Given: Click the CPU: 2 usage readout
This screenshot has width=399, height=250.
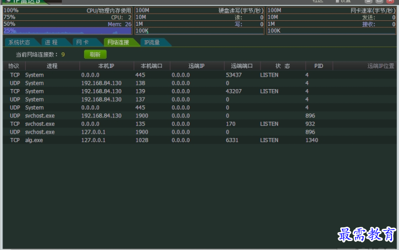Looking at the screenshot, I should (121, 18).
